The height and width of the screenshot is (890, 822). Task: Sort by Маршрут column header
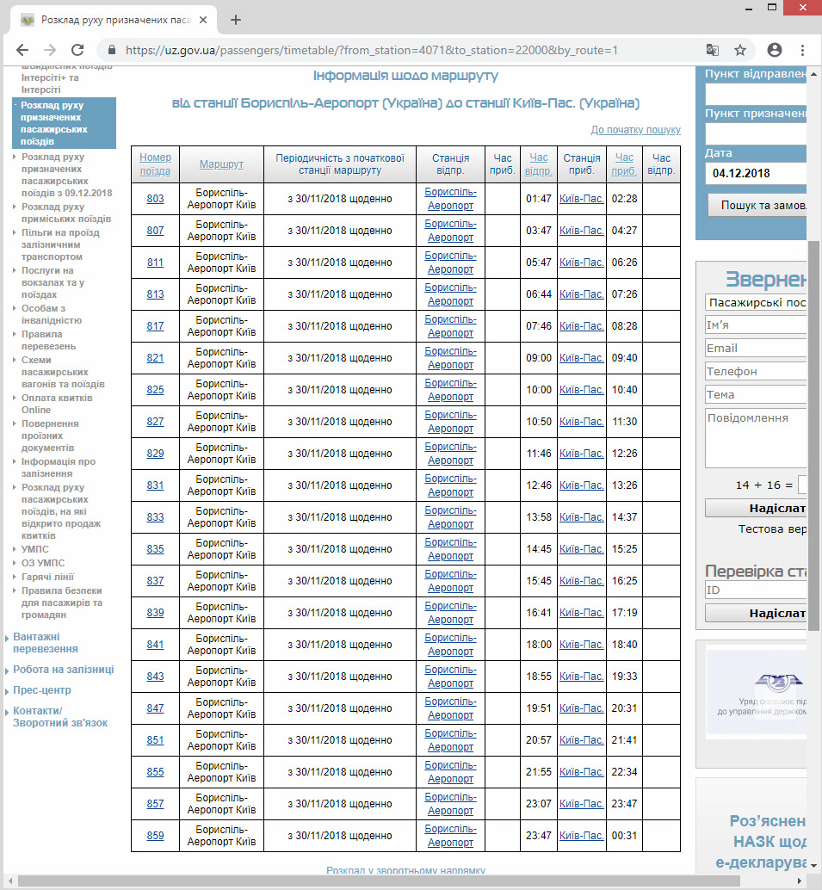pyautogui.click(x=221, y=164)
